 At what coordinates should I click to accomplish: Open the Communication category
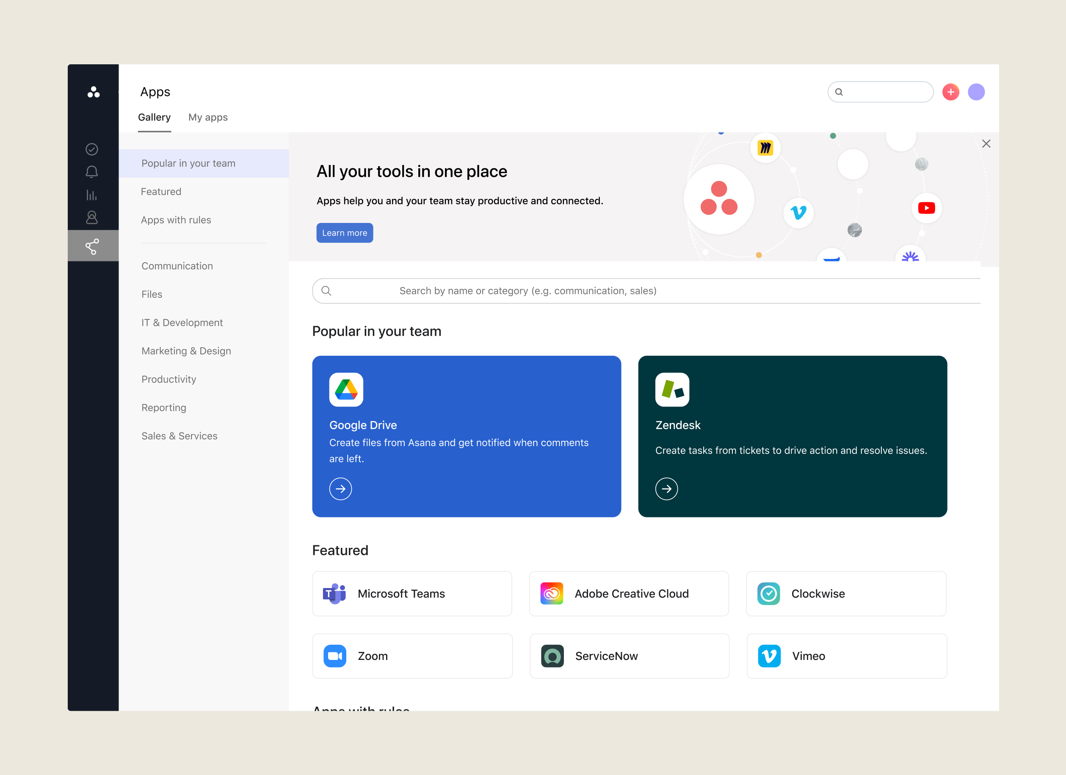pos(177,266)
